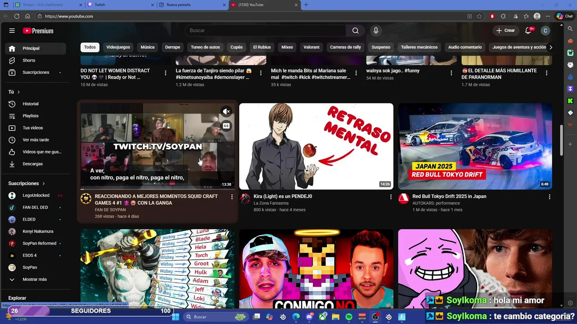Image resolution: width=577 pixels, height=324 pixels.
Task: Open the Red Bull Tokyo Drift thumbnail
Action: click(x=475, y=146)
